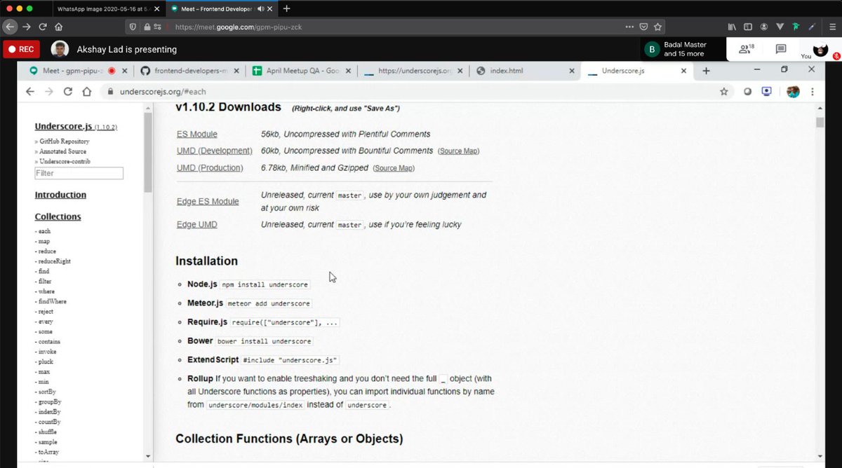Screen dimensions: 842x468
Task: Open ES Module download link
Action: pyautogui.click(x=197, y=134)
